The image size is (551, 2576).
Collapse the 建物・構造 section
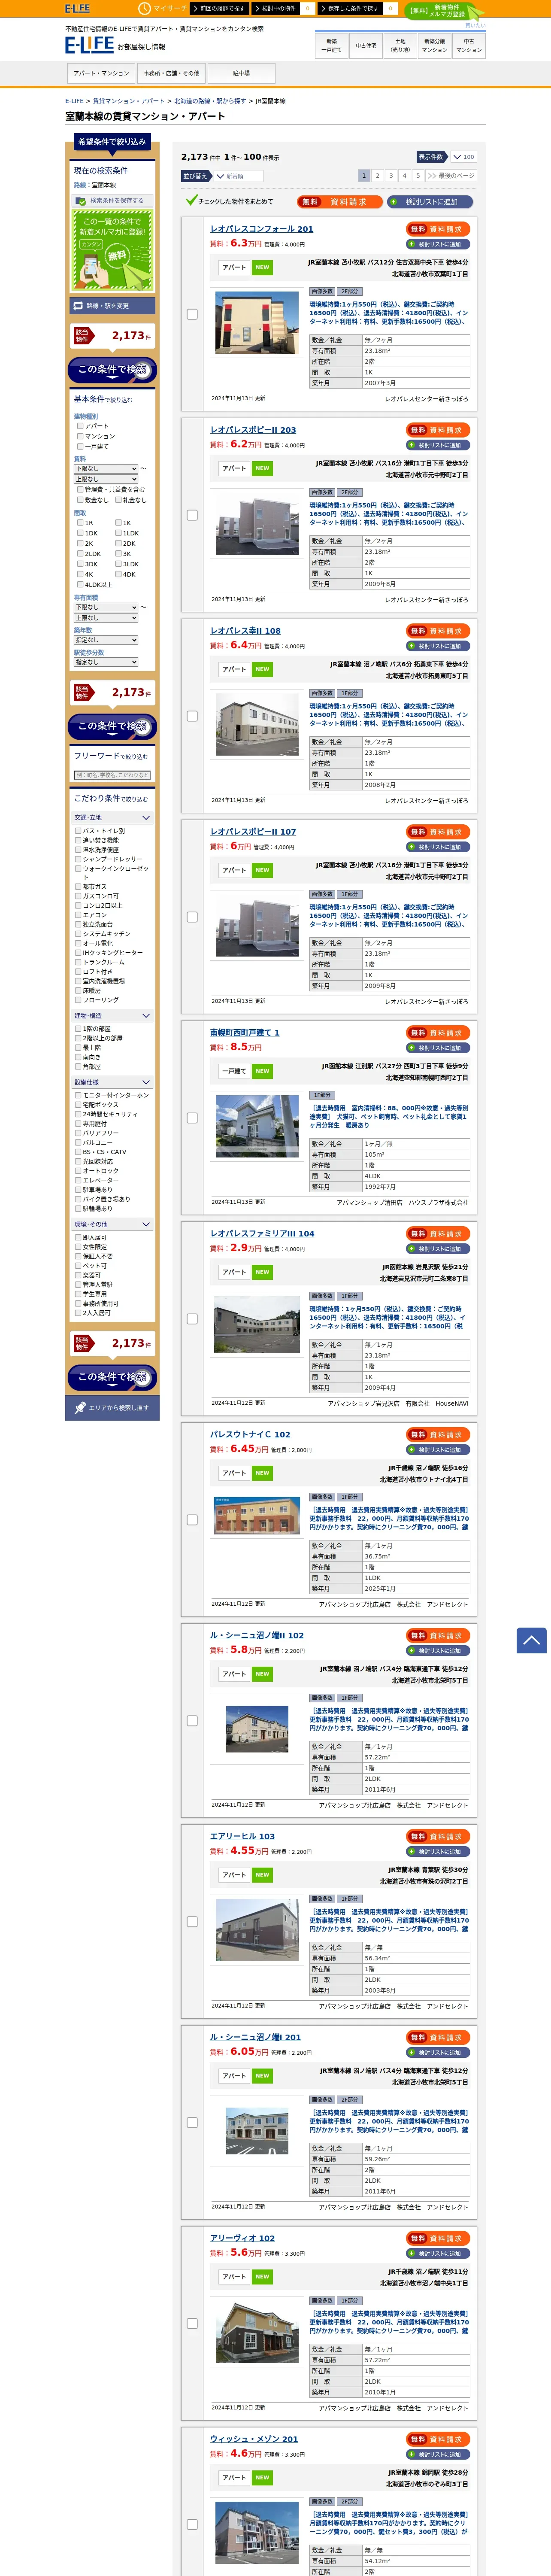pos(112,1015)
